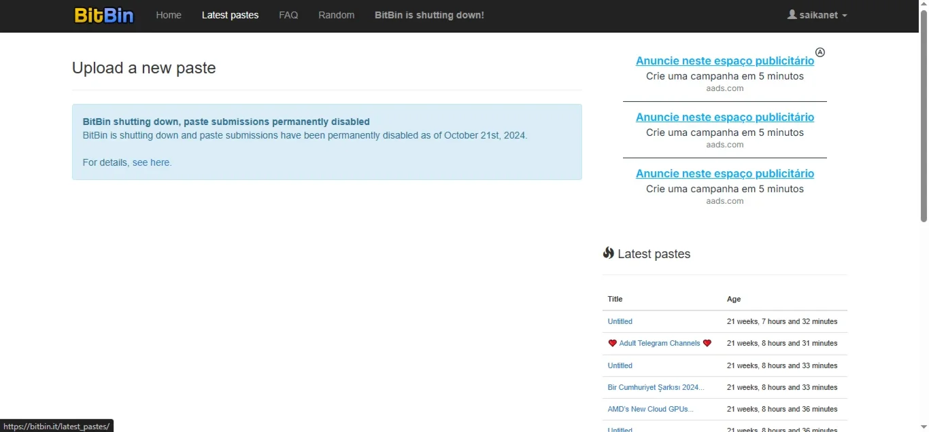Click the red heart after Adult Telegram Channels
Viewport: 929px width, 432px height.
[x=707, y=344]
